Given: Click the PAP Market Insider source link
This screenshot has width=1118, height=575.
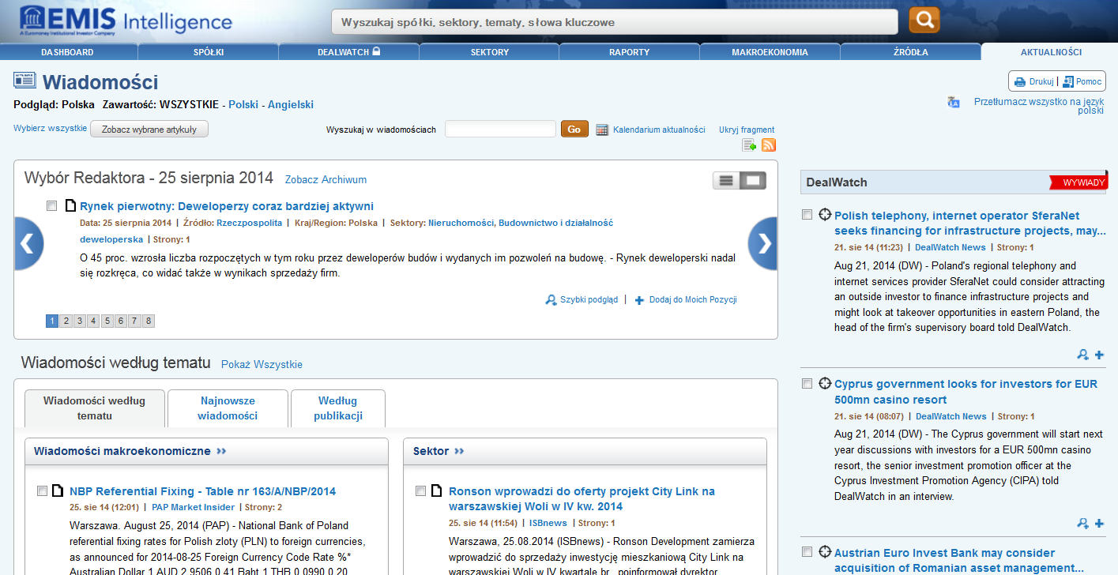Looking at the screenshot, I should [193, 507].
